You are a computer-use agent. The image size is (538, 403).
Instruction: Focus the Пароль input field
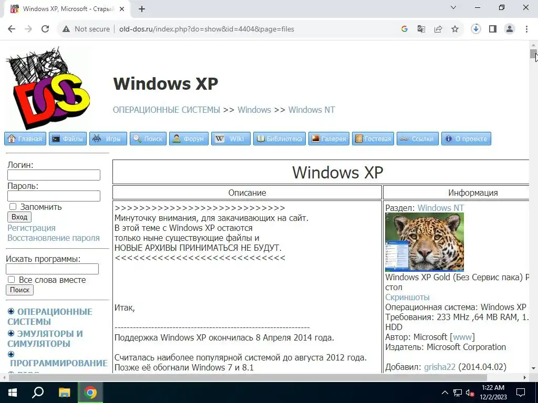[x=54, y=196]
